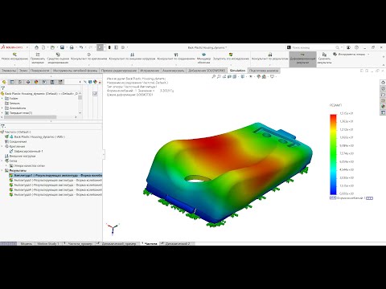Expand the Annotations node
The image size is (386, 289).
pos(2,108)
